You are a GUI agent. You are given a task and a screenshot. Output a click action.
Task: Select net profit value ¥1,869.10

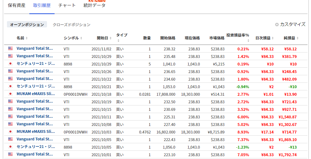pyautogui.click(x=288, y=139)
